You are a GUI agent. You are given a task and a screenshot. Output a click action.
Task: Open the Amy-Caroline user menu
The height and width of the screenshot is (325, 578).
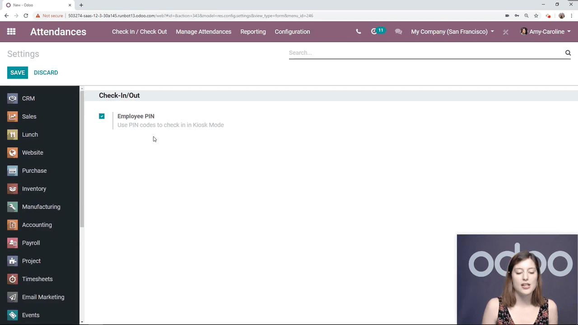click(x=545, y=32)
